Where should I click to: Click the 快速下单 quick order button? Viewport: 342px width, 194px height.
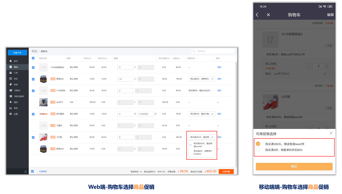pos(18,53)
